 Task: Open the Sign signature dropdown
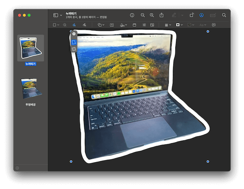click(x=123, y=25)
